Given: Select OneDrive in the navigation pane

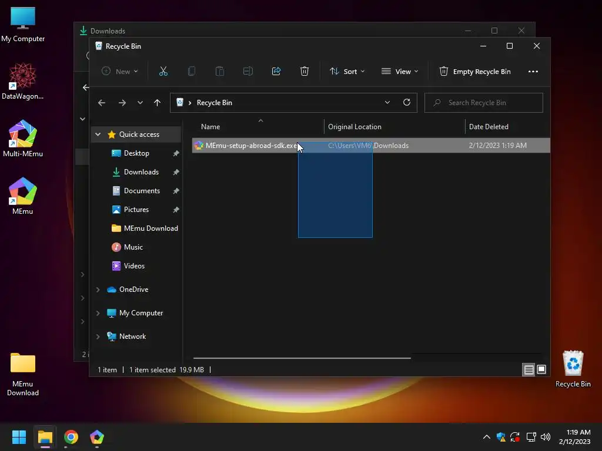Looking at the screenshot, I should 133,290.
